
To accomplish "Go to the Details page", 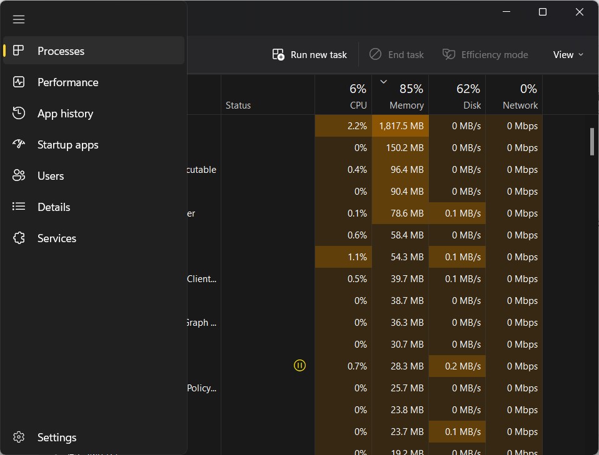I will coord(54,207).
